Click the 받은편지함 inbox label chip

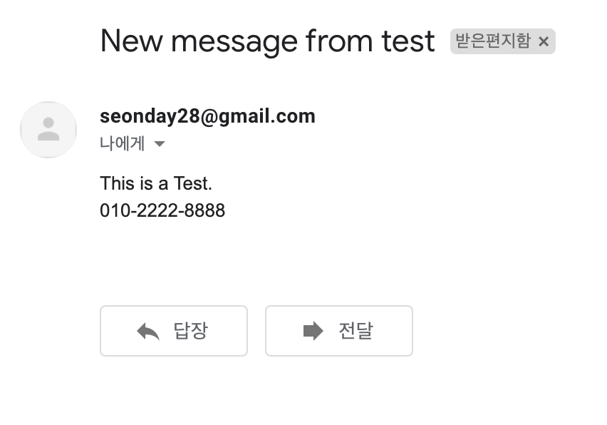pyautogui.click(x=493, y=41)
